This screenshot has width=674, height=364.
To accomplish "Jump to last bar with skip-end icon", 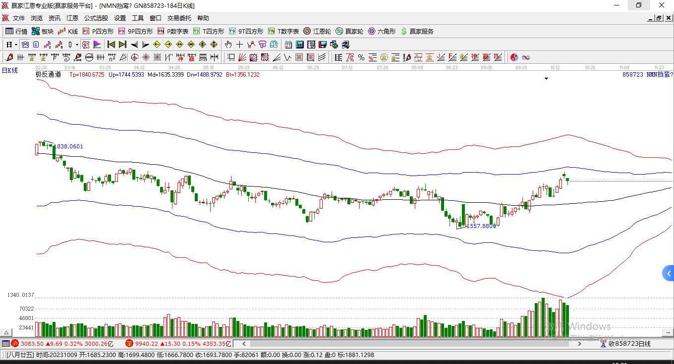I will click(x=122, y=45).
